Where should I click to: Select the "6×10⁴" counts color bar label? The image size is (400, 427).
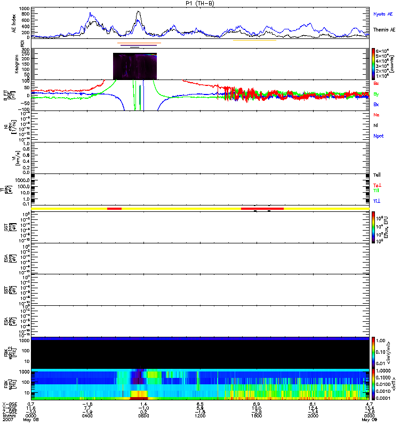tap(382, 51)
